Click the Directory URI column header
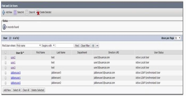The image size is (186, 96). click(114, 52)
